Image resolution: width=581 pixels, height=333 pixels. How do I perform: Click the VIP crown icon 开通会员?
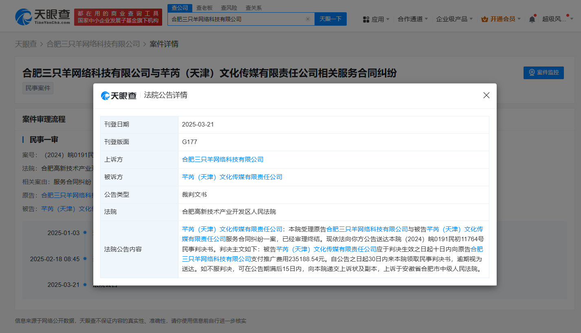(485, 19)
